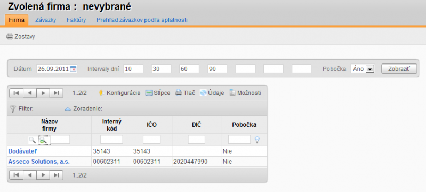This screenshot has width=426, height=192.
Task: Sort by the Názov firmy column header
Action: 50,125
